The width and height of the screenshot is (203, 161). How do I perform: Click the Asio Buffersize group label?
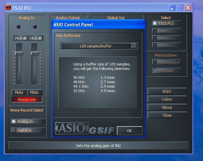coord(68,35)
